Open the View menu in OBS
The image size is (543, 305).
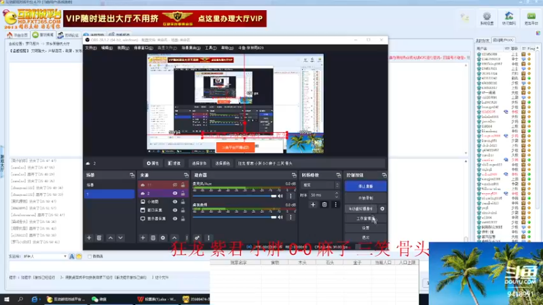click(x=123, y=47)
